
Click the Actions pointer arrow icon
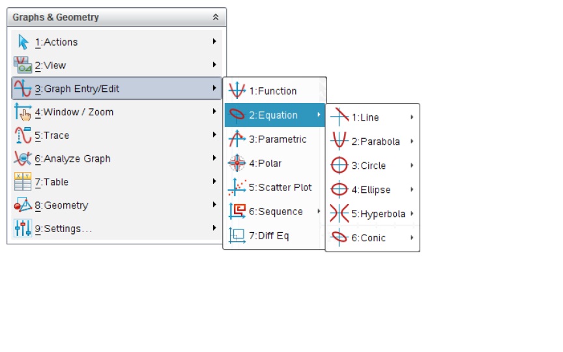(23, 42)
